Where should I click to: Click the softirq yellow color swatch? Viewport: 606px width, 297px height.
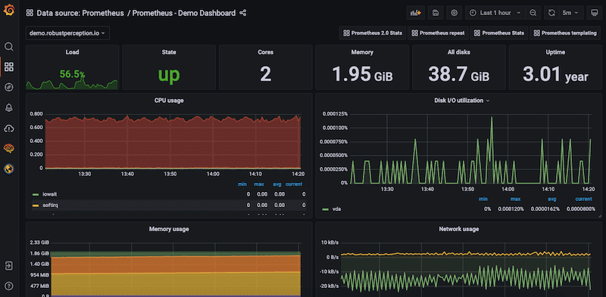36,206
